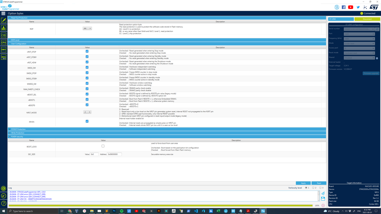Click the log panel vertical scrollbar
The height and width of the screenshot is (214, 381).
pos(318,196)
